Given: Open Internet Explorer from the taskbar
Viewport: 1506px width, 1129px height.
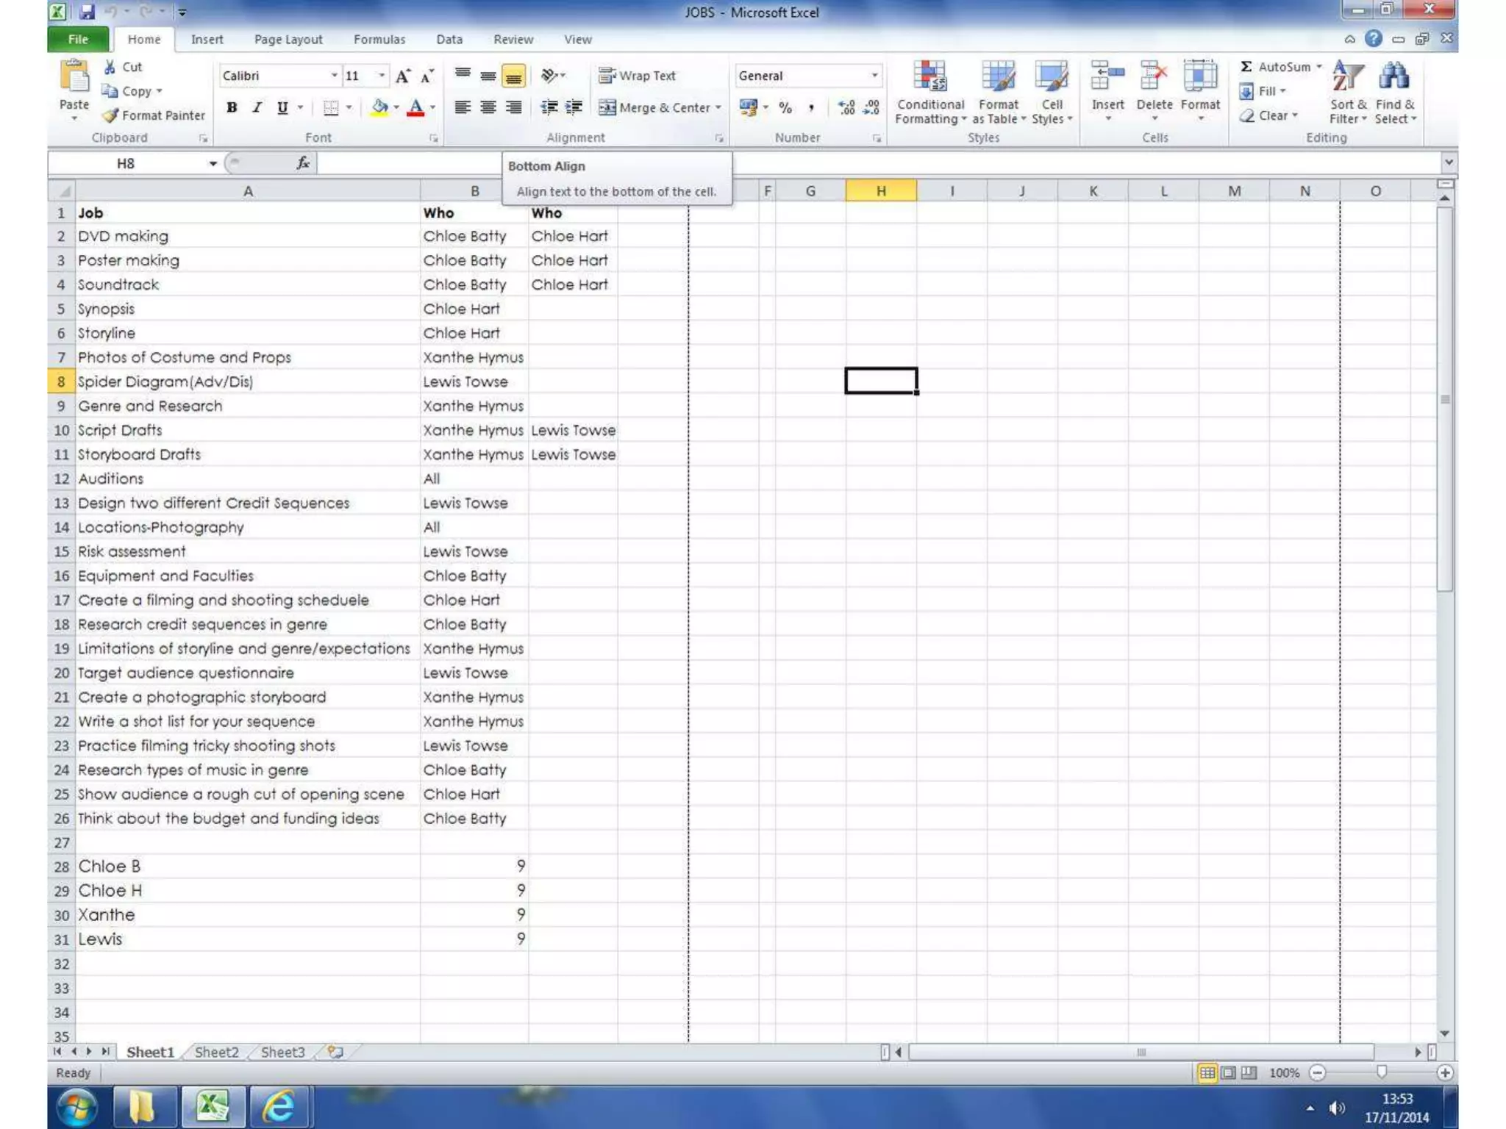Looking at the screenshot, I should coord(279,1106).
